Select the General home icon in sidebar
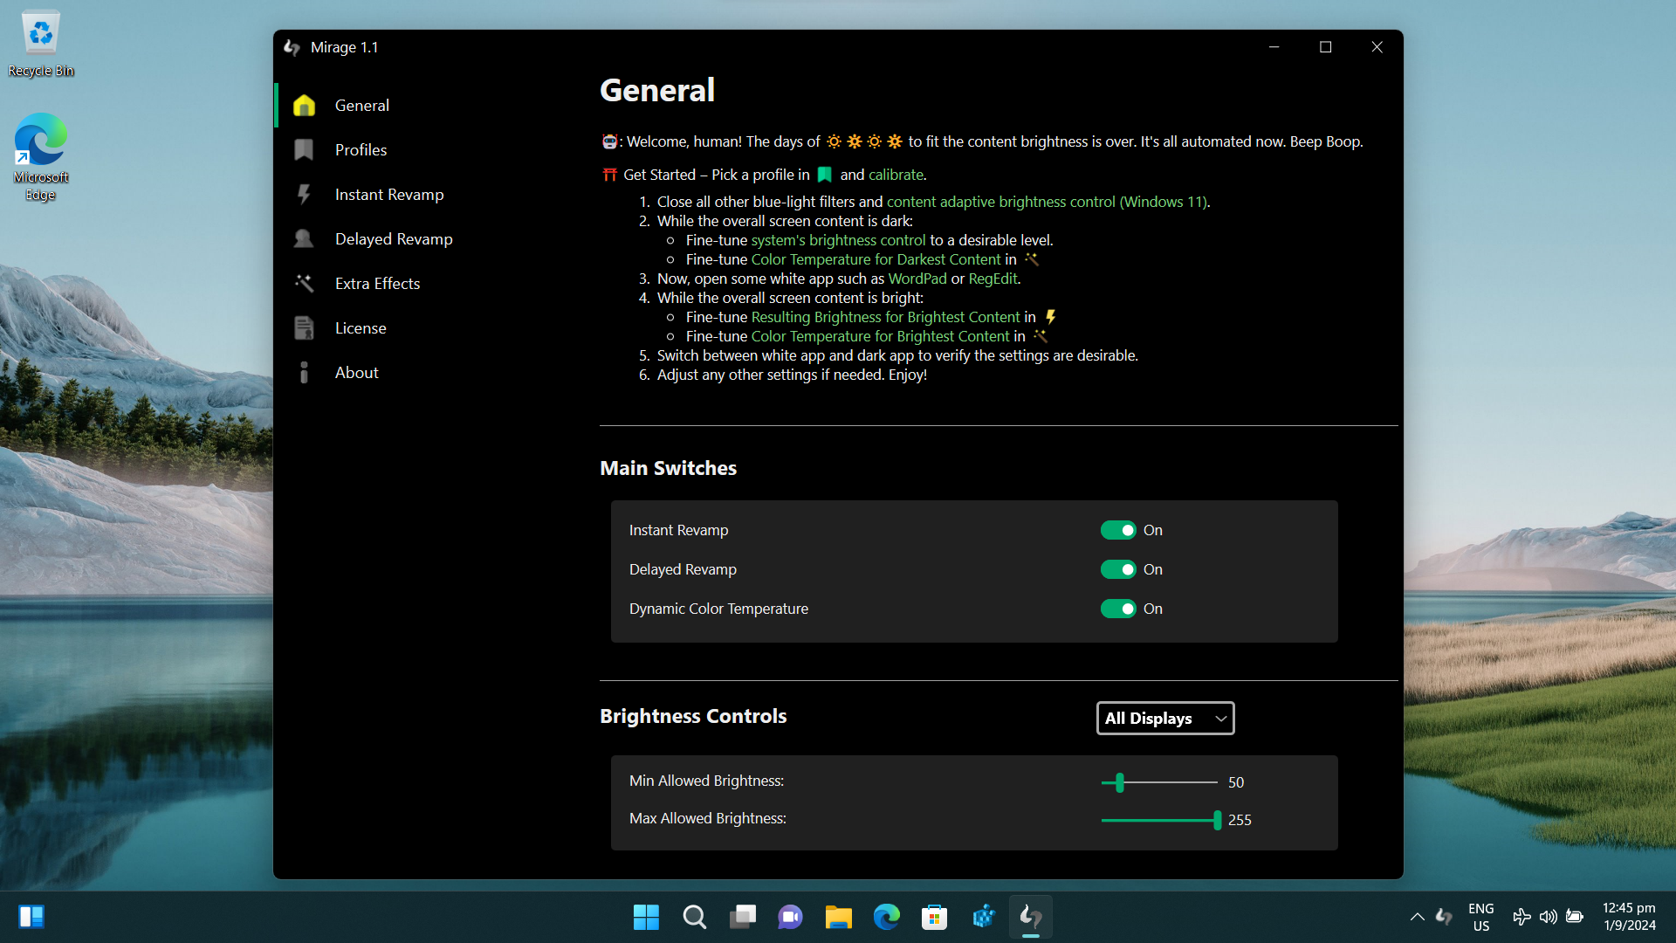This screenshot has height=943, width=1676. tap(303, 105)
